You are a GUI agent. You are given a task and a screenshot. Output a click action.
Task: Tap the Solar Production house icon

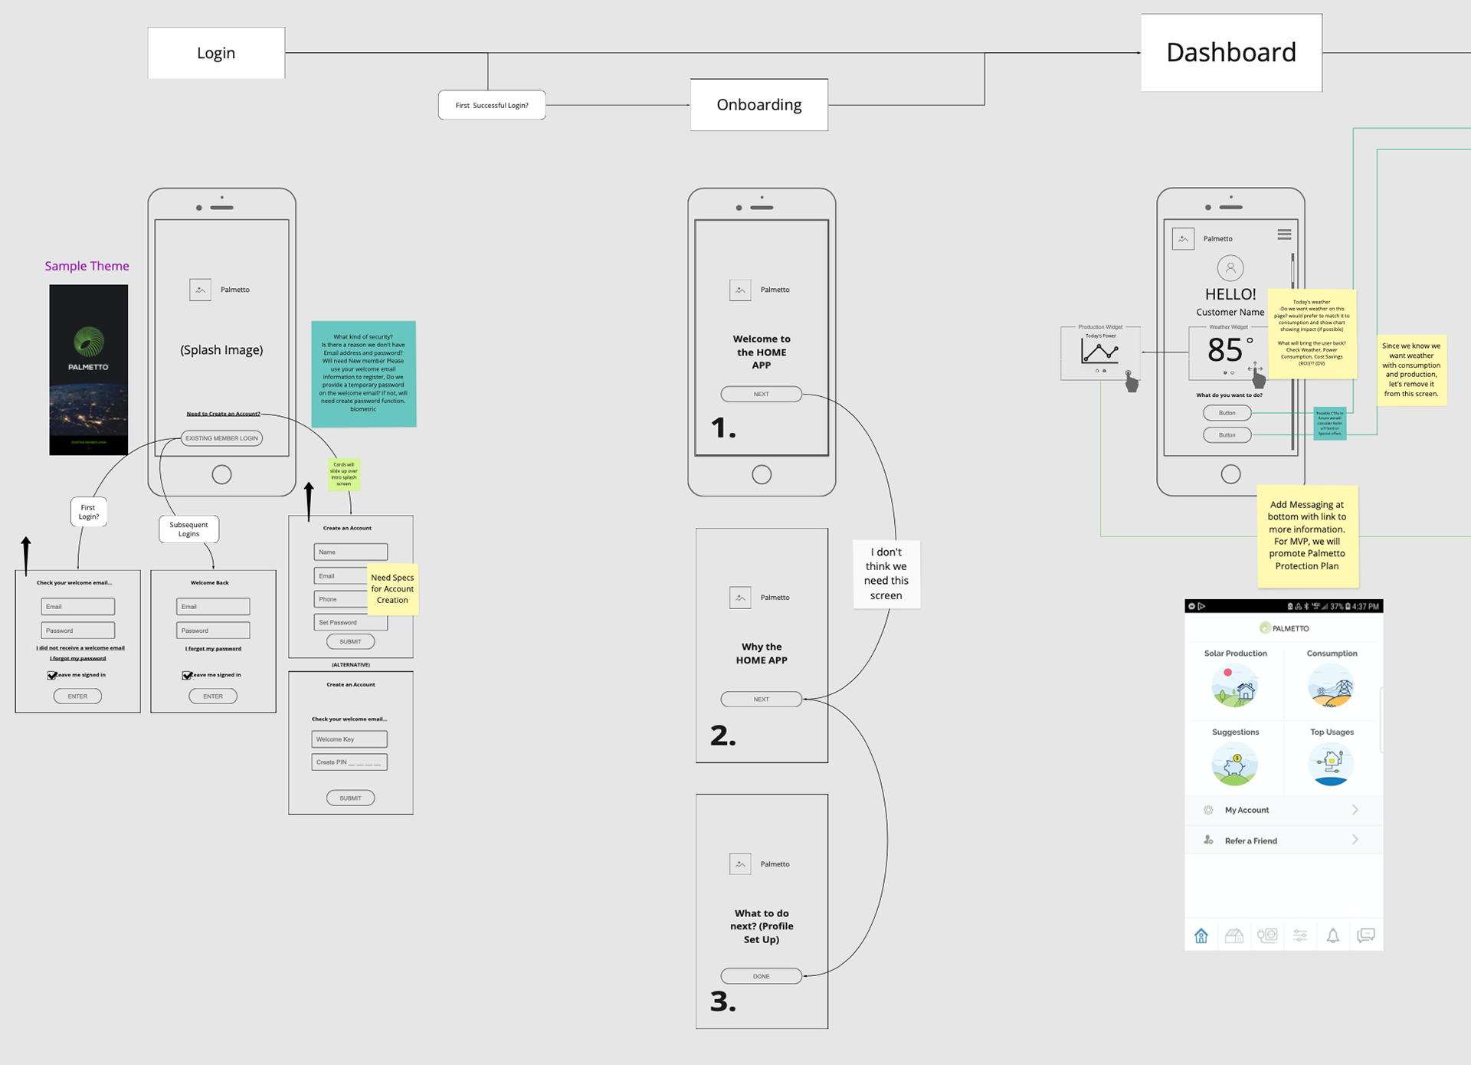pos(1235,685)
